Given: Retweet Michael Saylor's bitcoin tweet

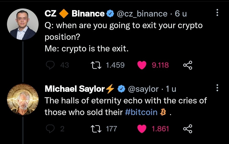Looking at the screenshot, I should coord(95,129).
